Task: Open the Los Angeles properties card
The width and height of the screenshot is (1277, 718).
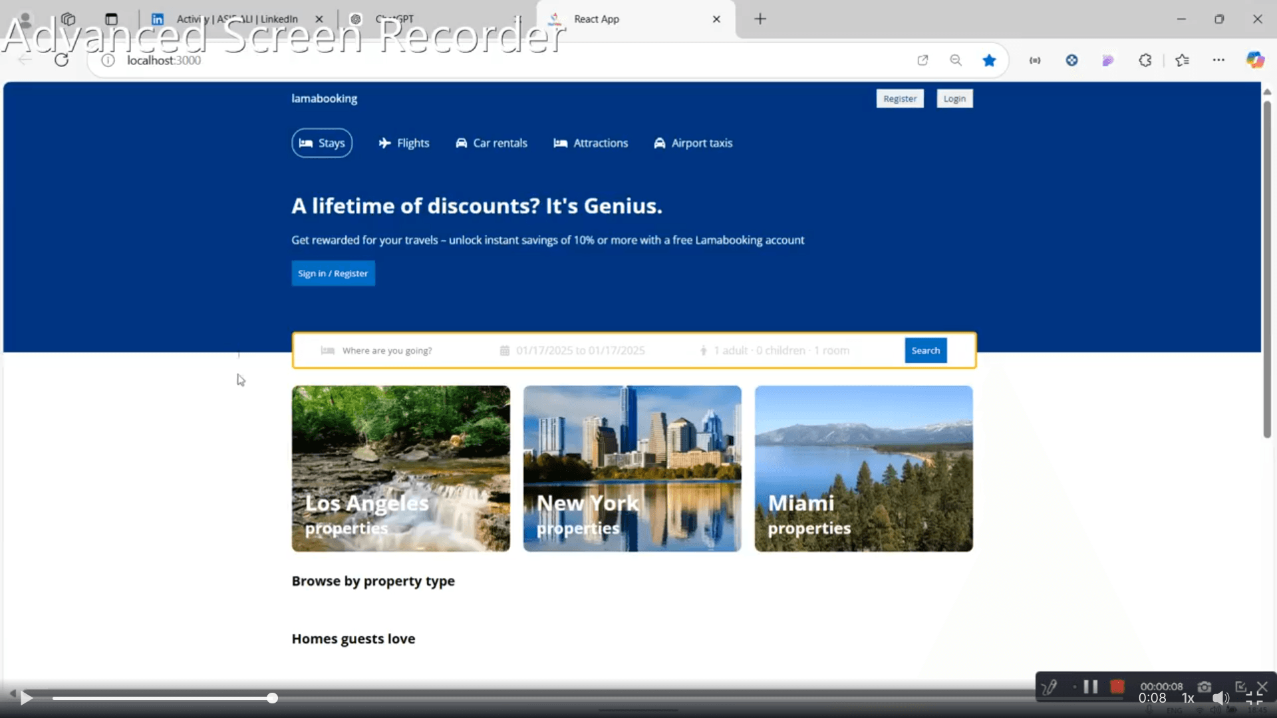Action: (401, 469)
